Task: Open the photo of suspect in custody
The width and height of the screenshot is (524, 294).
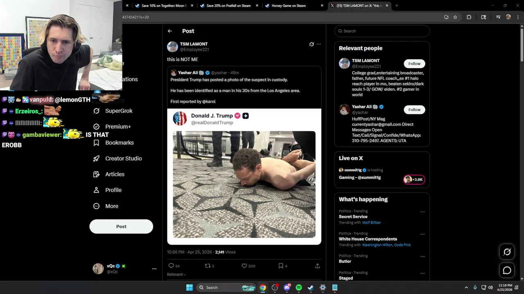Action: pos(244,184)
